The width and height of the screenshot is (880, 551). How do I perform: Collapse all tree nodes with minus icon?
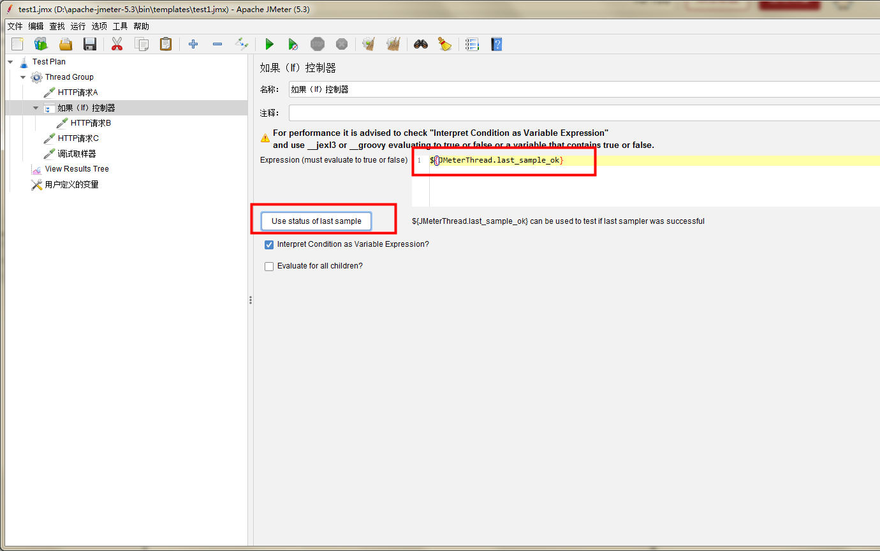click(217, 44)
